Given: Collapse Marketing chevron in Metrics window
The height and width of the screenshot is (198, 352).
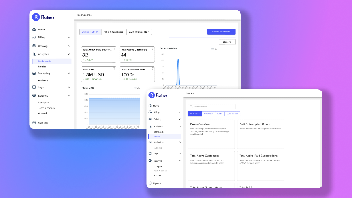Looking at the screenshot, I should (x=180, y=142).
